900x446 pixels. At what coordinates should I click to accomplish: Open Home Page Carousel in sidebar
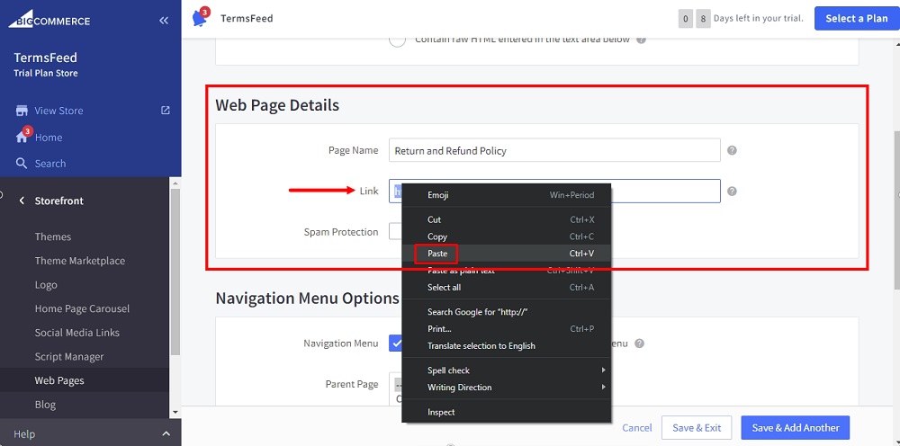[82, 308]
